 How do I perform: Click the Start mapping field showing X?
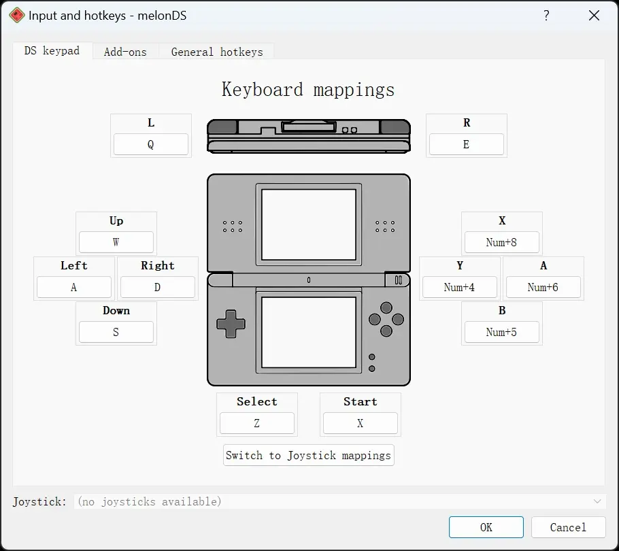pyautogui.click(x=361, y=423)
